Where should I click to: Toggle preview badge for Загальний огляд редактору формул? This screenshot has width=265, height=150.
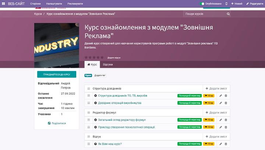[x=190, y=120]
